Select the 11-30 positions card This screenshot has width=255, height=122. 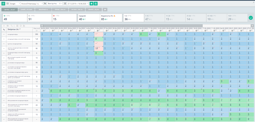click(175, 18)
